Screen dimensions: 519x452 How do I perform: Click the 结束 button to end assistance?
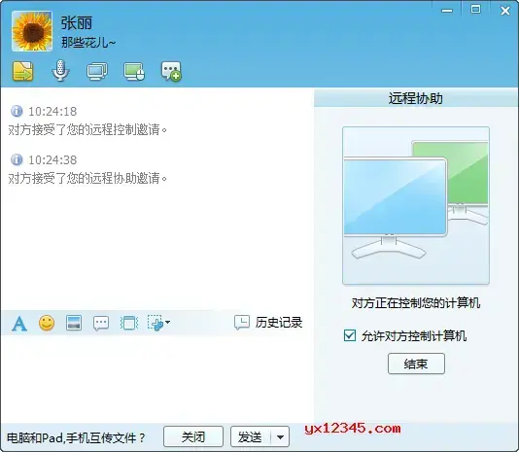click(416, 364)
